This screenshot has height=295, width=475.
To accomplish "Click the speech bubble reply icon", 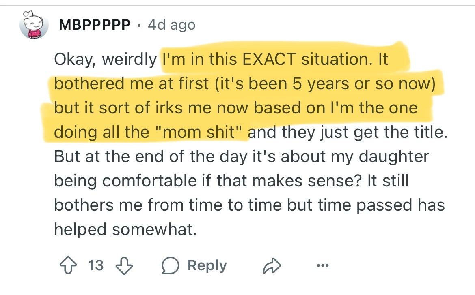I will pyautogui.click(x=170, y=266).
